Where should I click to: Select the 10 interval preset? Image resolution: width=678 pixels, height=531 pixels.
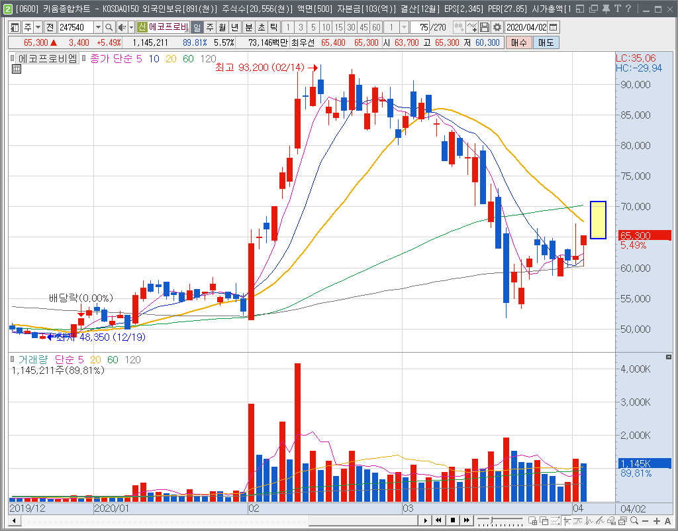pyautogui.click(x=326, y=27)
